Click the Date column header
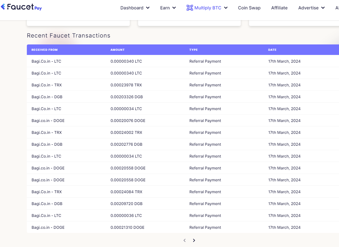This screenshot has height=247, width=339. (x=272, y=50)
